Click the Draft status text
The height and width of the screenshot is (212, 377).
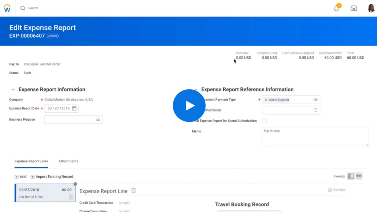tap(28, 73)
